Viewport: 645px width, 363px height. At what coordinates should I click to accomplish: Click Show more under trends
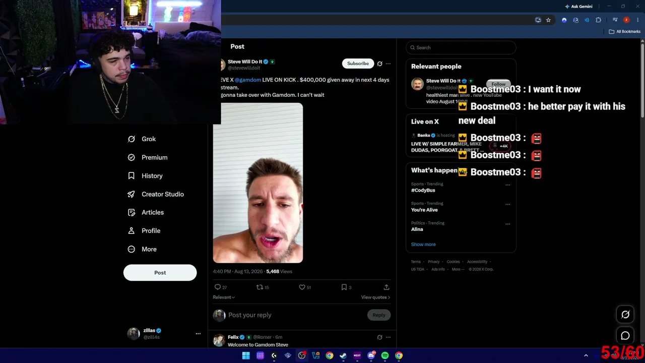coord(423,245)
